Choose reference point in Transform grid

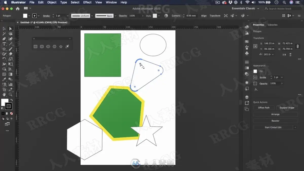point(255,46)
